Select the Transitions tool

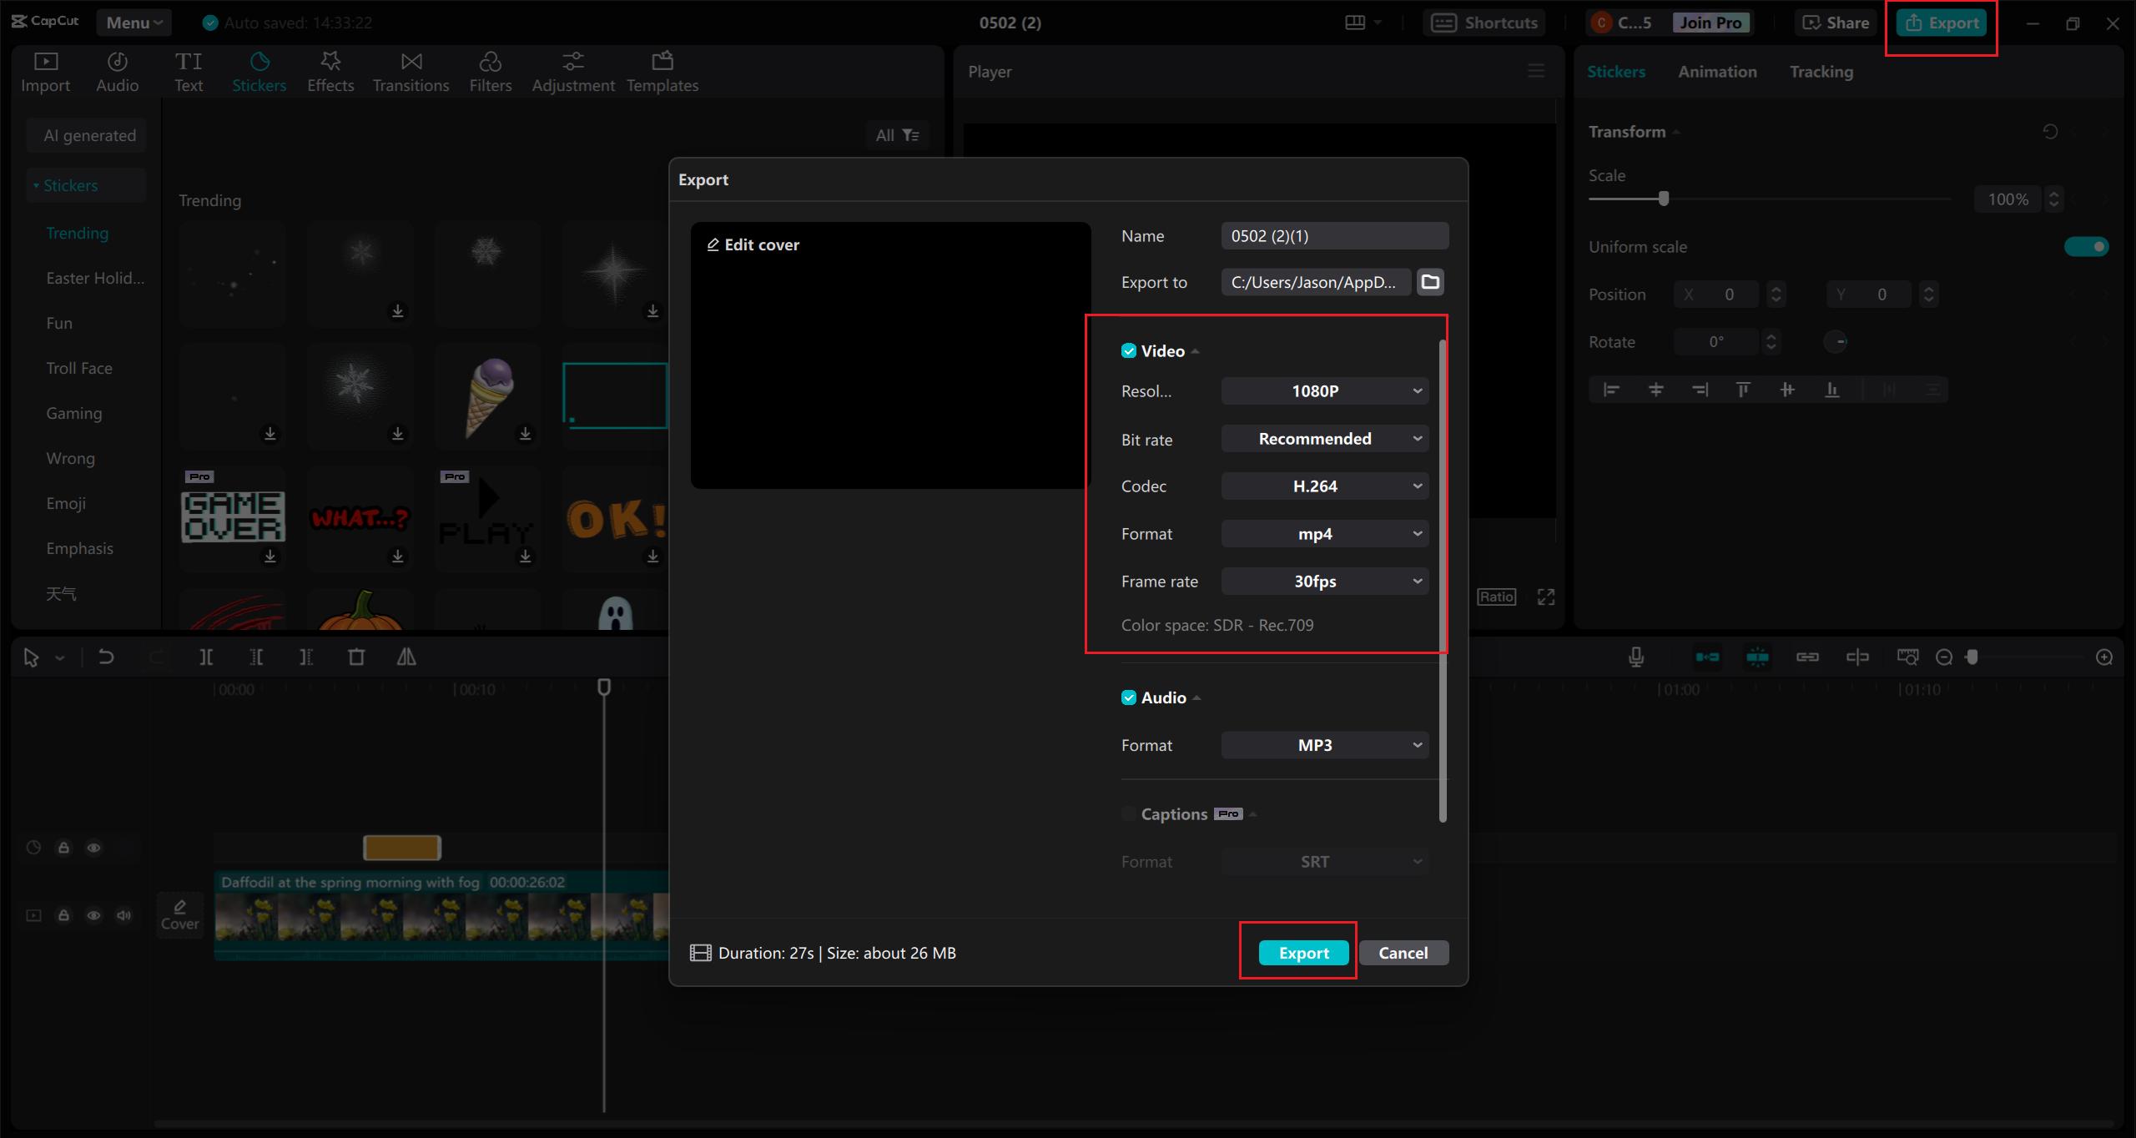click(411, 71)
